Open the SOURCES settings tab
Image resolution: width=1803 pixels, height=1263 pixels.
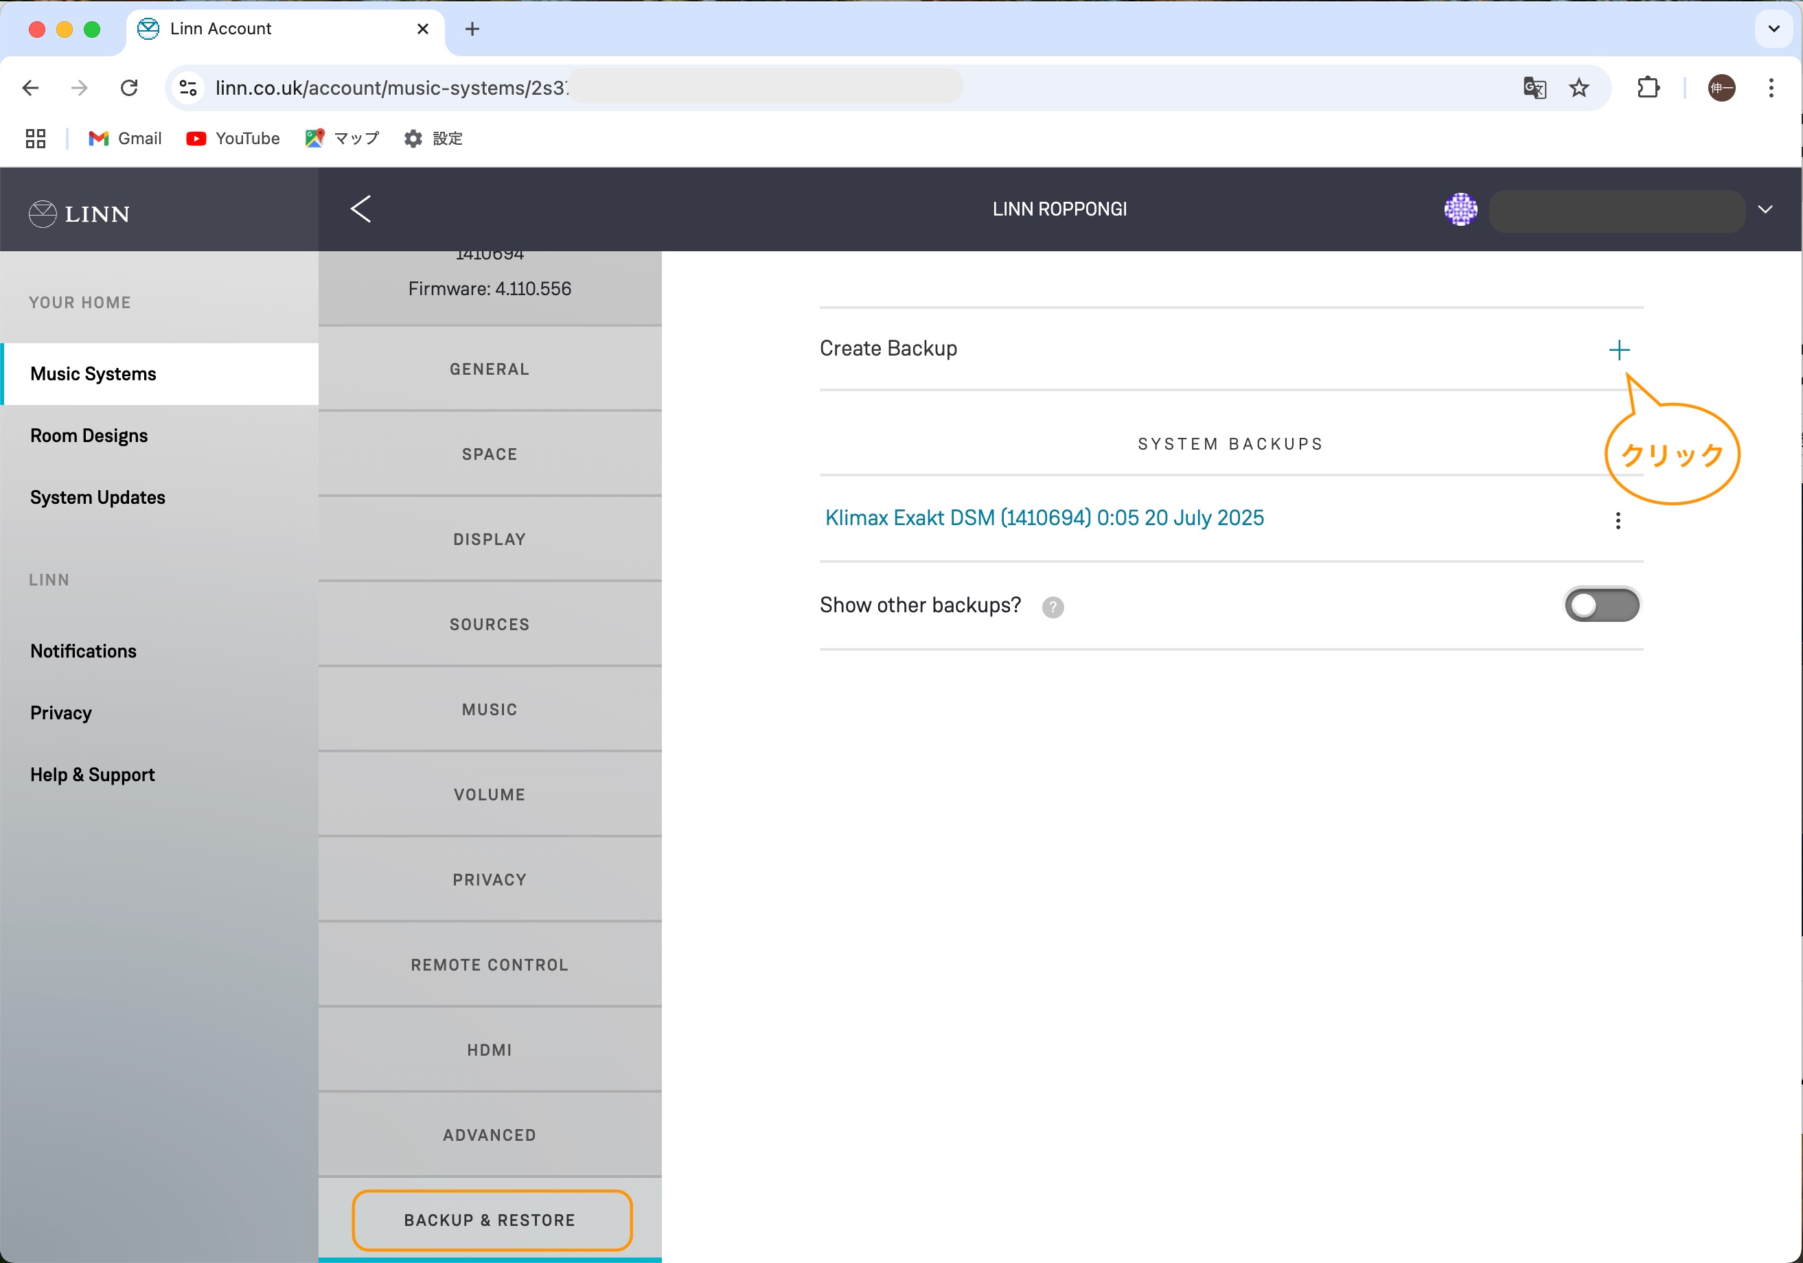click(490, 625)
